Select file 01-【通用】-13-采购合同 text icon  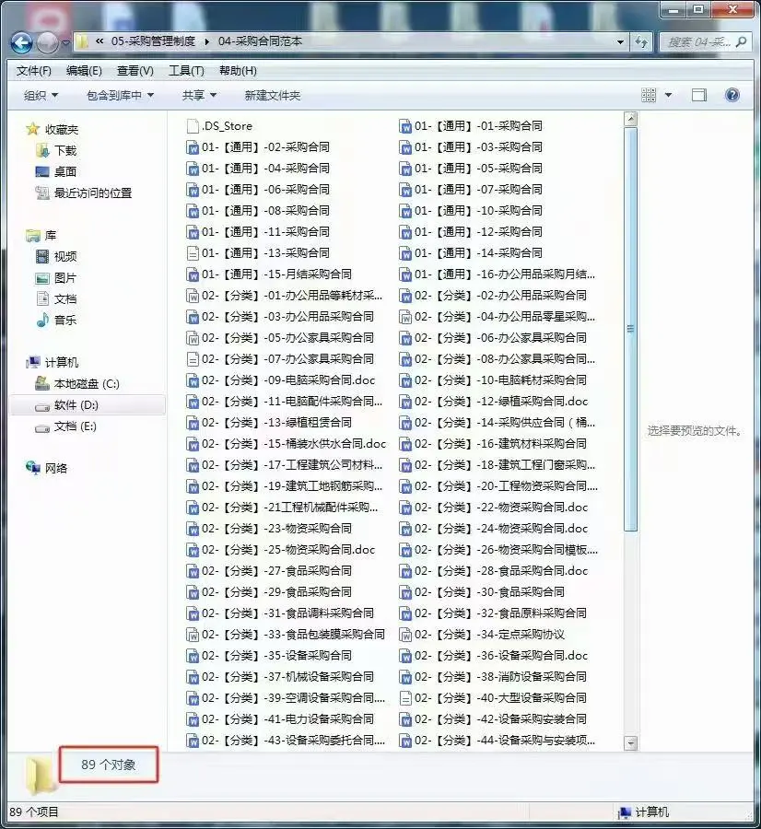click(x=193, y=252)
